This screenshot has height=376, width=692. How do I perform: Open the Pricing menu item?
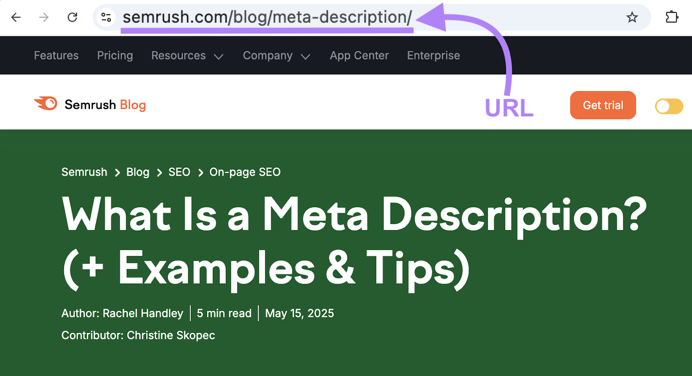pos(115,55)
